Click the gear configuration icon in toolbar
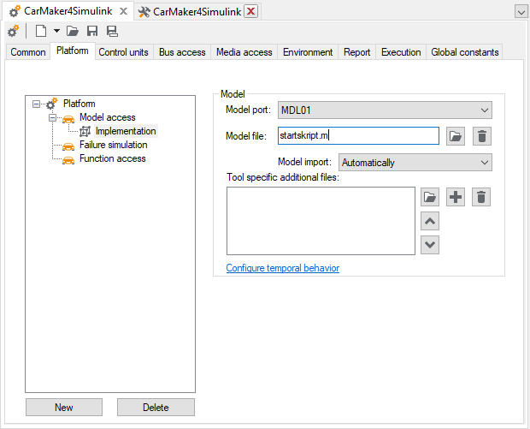This screenshot has width=530, height=429. click(x=14, y=31)
